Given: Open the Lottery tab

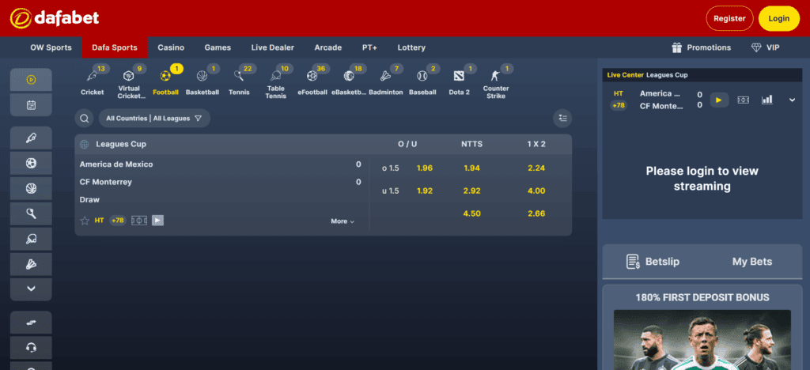Looking at the screenshot, I should [x=411, y=47].
